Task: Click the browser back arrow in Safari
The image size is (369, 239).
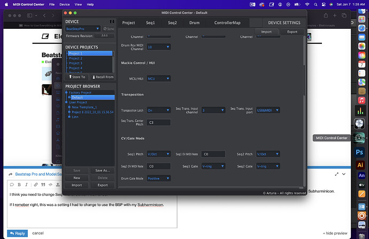Action: pos(44,15)
